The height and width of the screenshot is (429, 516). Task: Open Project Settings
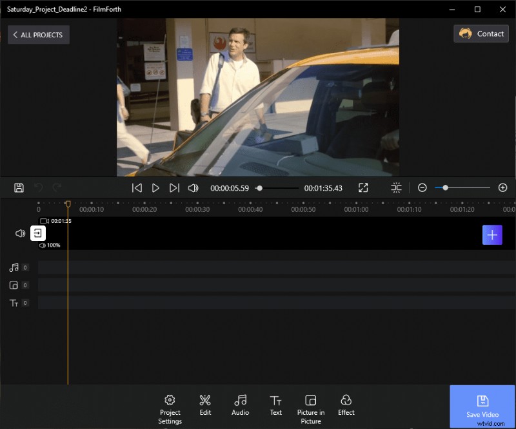(170, 406)
